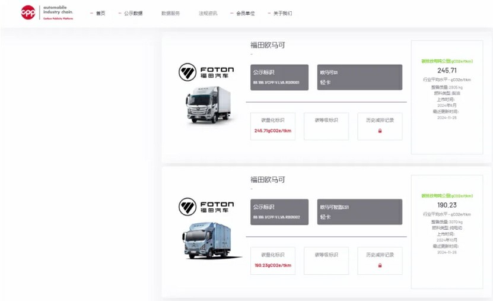
Task: Open the 数据服务 menu item
Action: click(170, 13)
